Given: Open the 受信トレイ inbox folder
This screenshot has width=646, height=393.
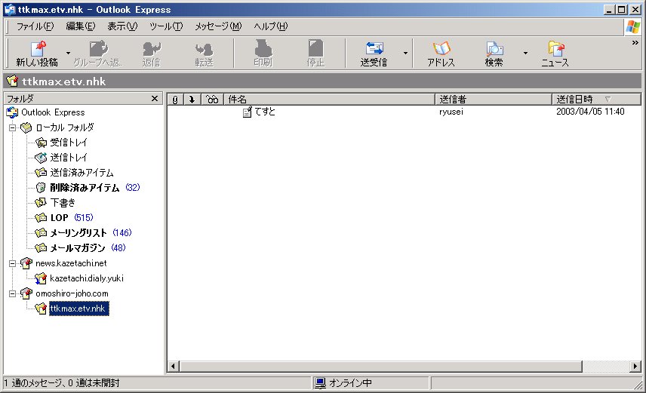Looking at the screenshot, I should [x=69, y=143].
